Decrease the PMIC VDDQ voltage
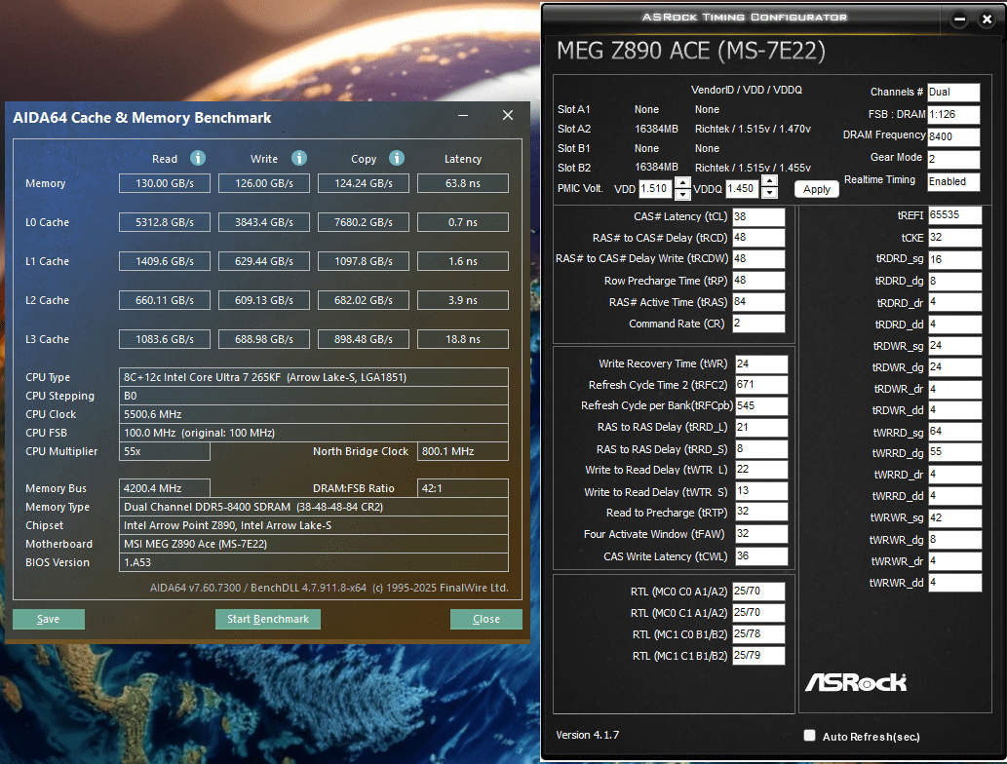1007x764 pixels. coord(769,193)
